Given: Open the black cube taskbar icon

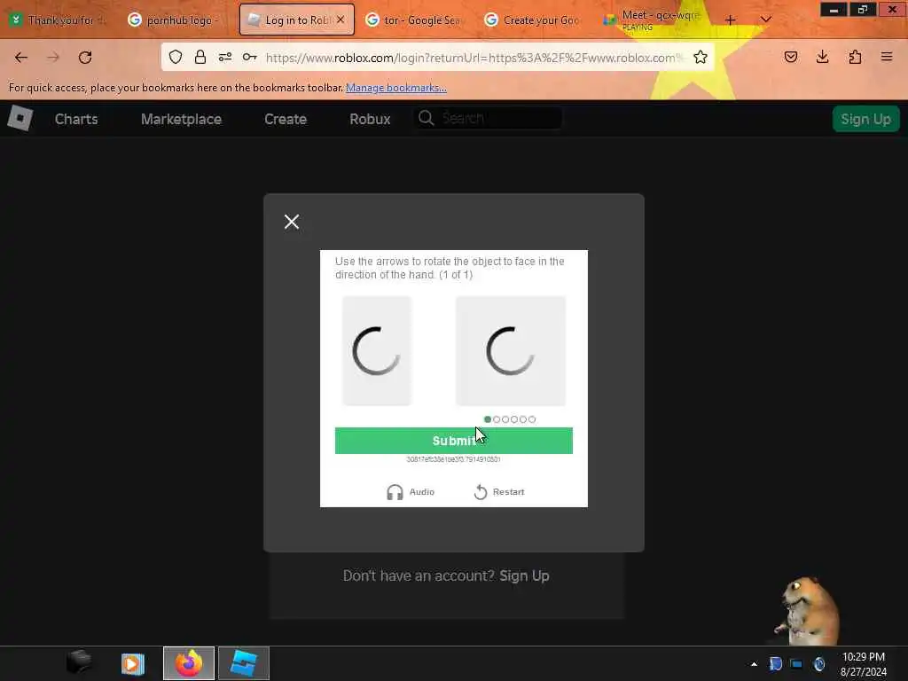Looking at the screenshot, I should tap(79, 662).
